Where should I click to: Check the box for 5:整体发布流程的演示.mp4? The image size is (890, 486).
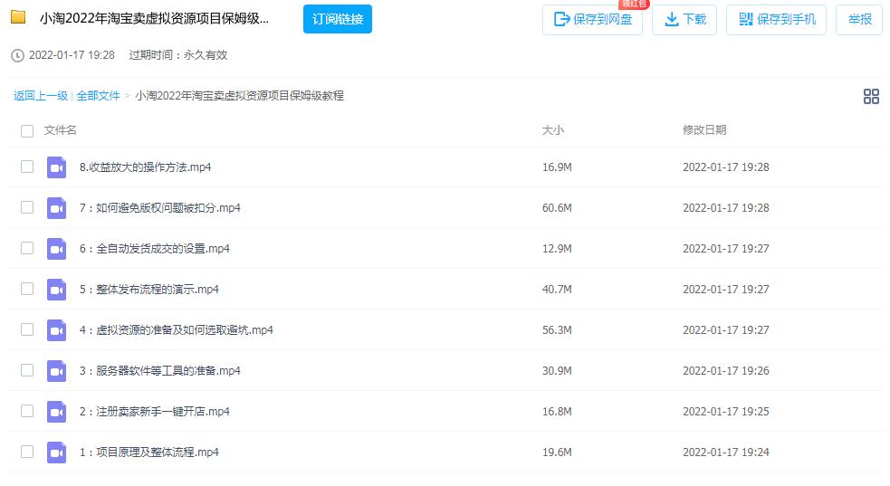pos(26,290)
